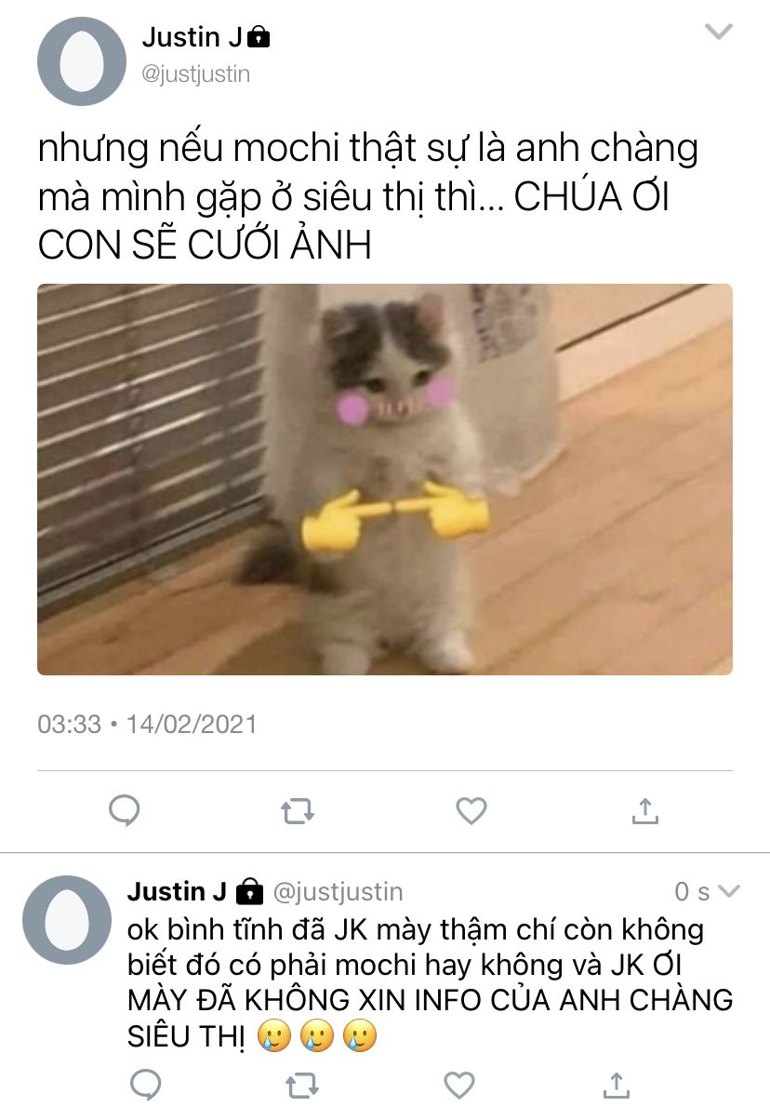Open the profile avatar on the second tweet
The image size is (770, 1120).
67,920
